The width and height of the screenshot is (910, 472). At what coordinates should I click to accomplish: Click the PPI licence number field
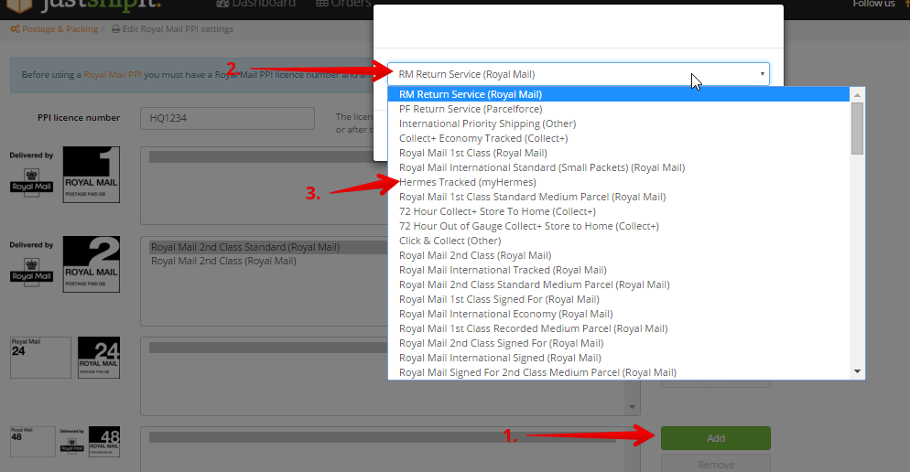pyautogui.click(x=227, y=118)
